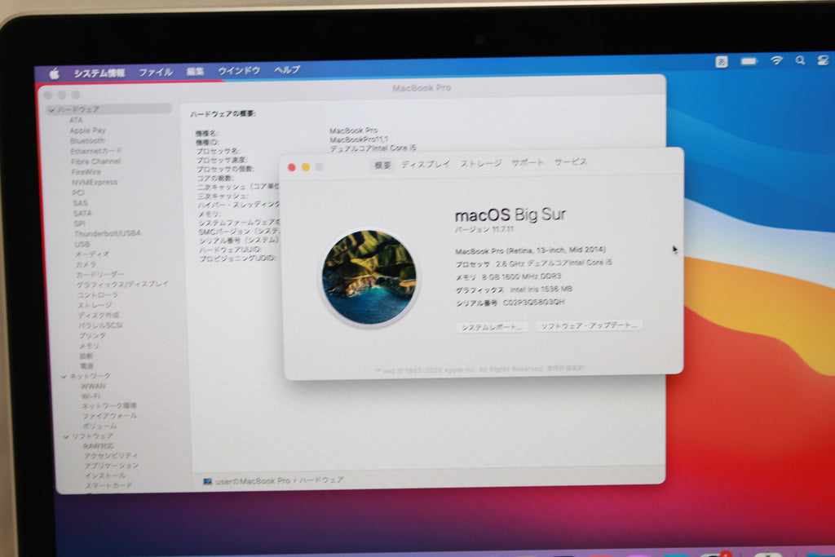Select Ethernetカード in the sidebar

point(96,151)
